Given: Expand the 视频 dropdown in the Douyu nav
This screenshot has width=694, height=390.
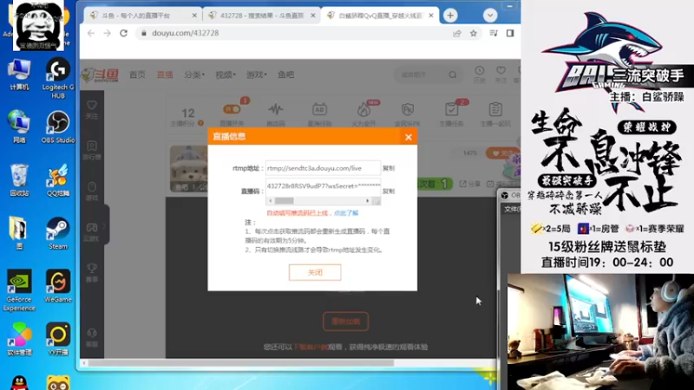Looking at the screenshot, I should click(x=226, y=75).
